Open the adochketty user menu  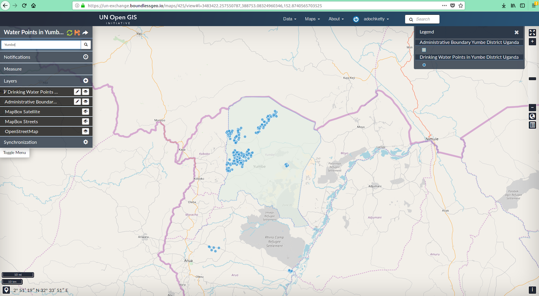376,19
